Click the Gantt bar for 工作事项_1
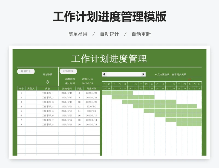Image resolution: width=219 pixels, height=168 pixels. (x=117, y=93)
